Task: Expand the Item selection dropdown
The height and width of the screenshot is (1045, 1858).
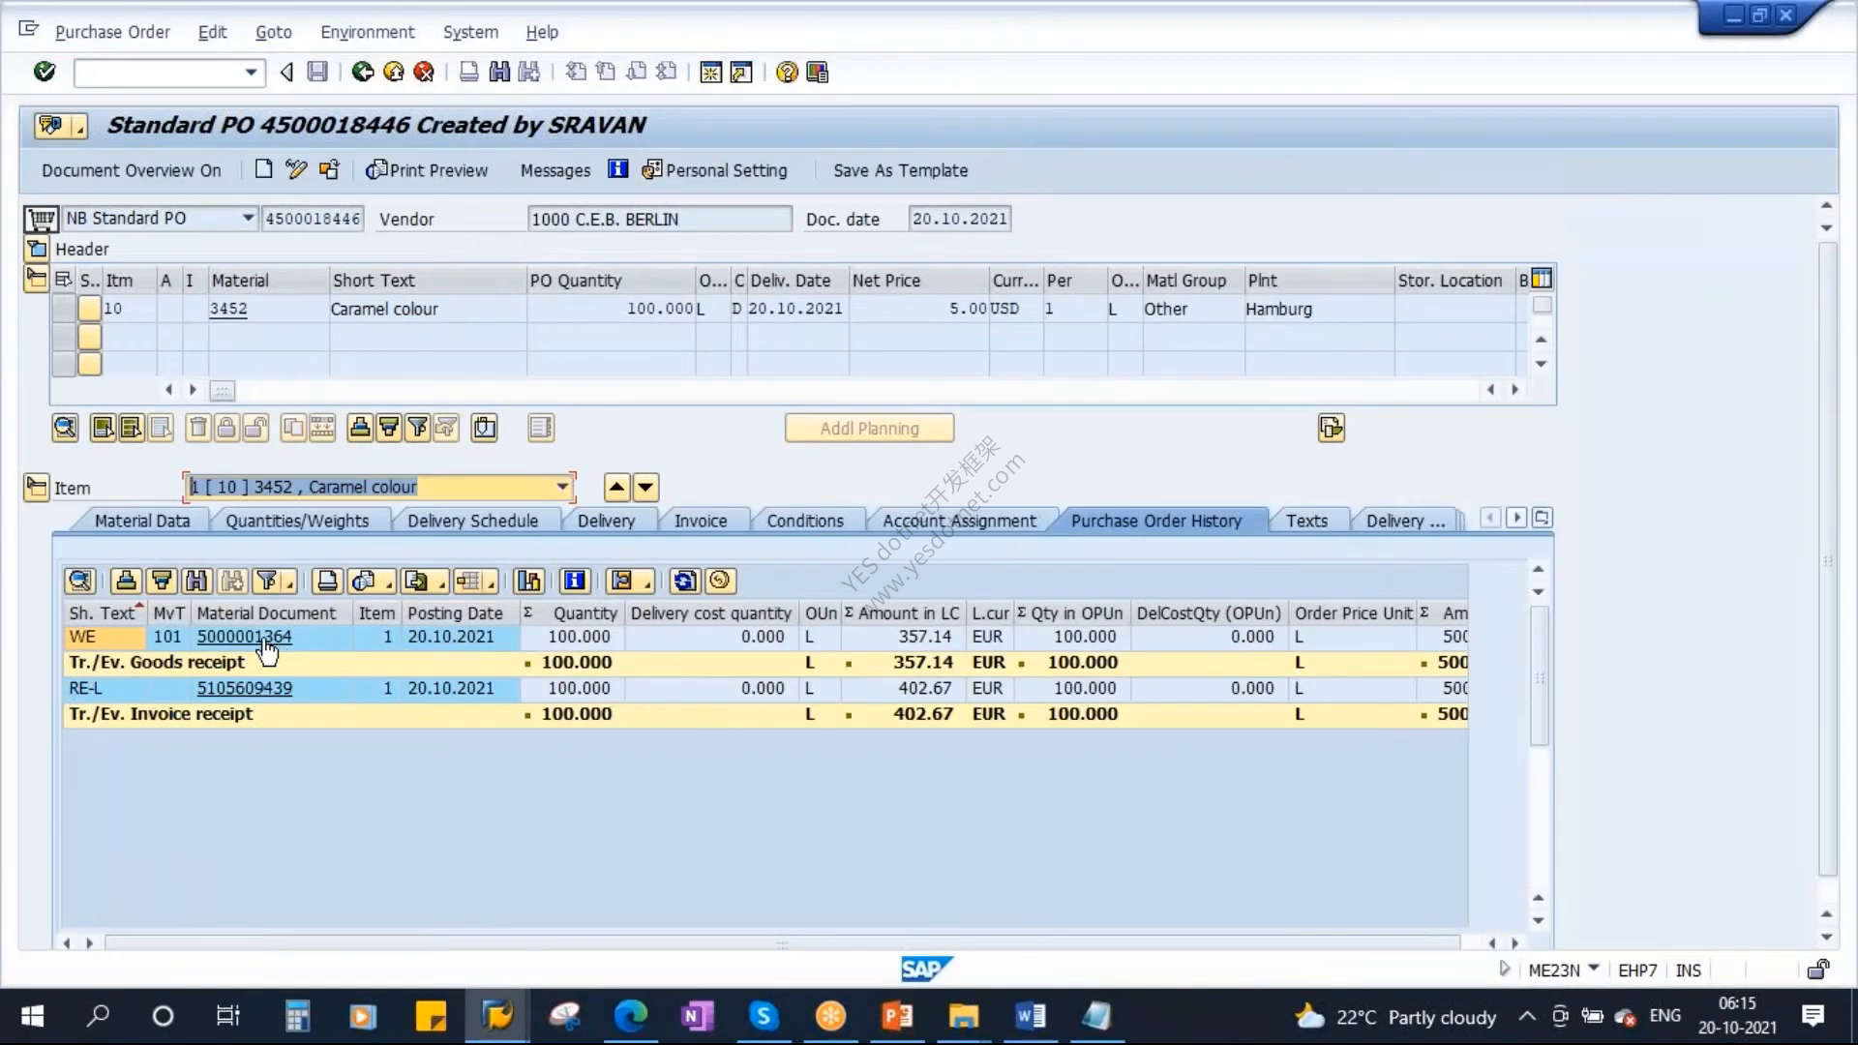Action: (x=562, y=487)
